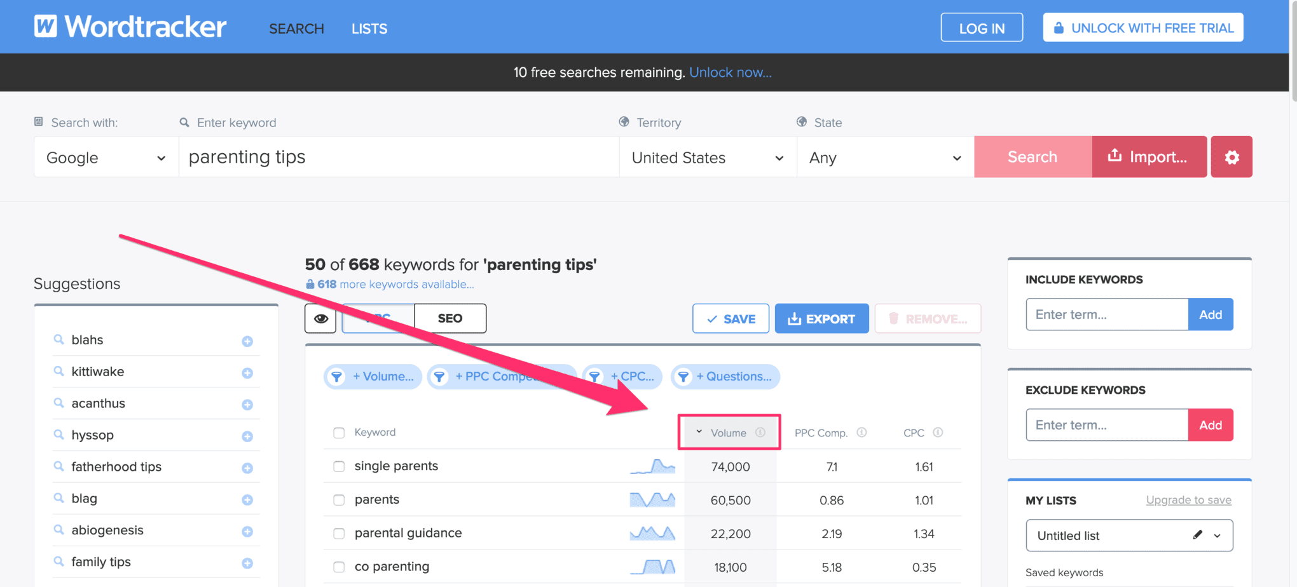
Task: Click the Wordtracker logo
Action: 130,26
